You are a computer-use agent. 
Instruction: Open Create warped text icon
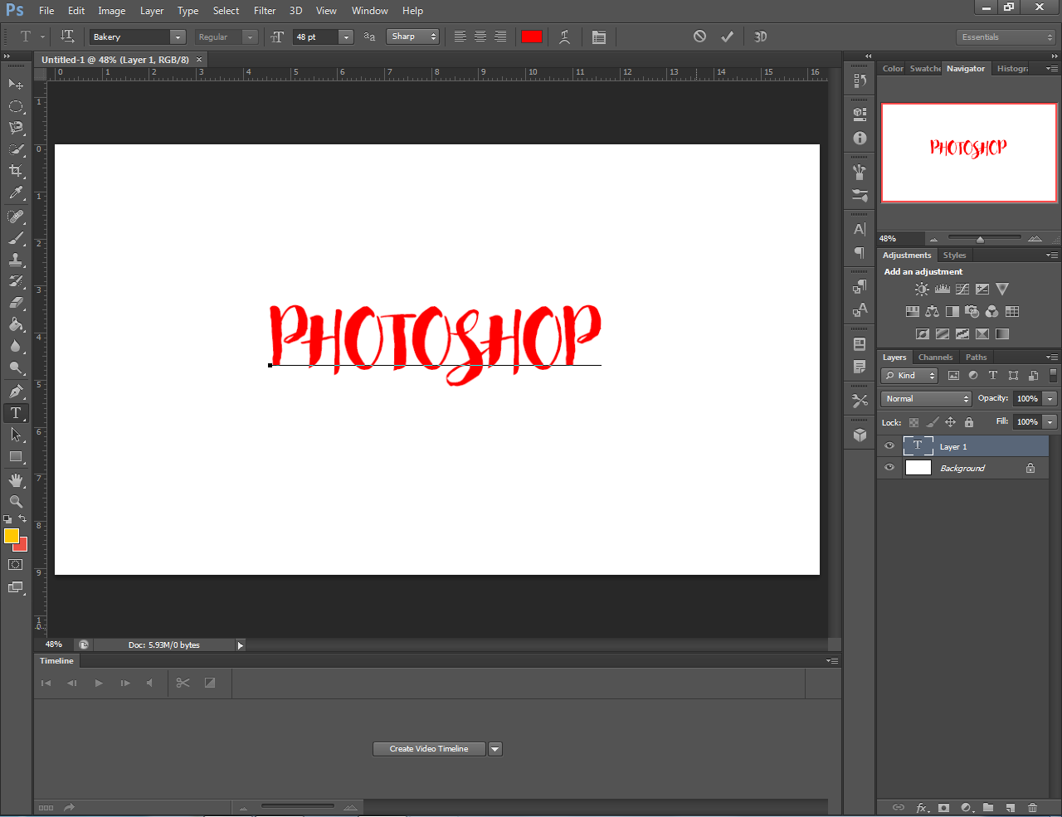point(564,36)
